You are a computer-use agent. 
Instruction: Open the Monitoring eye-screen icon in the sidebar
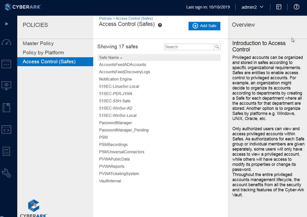7,86
